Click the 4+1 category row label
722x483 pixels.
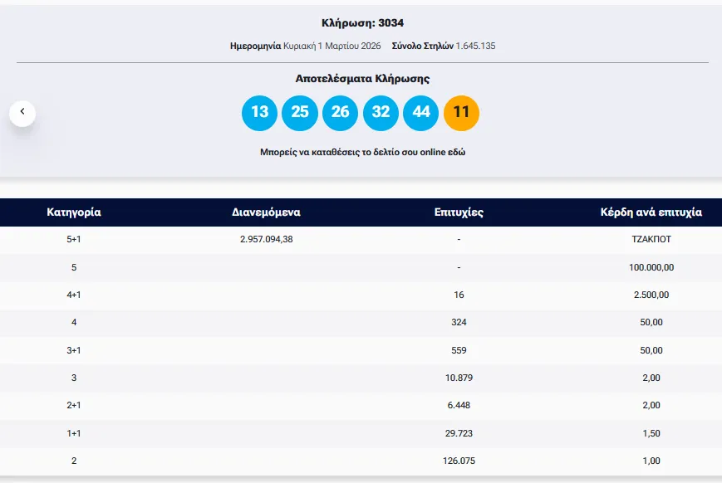[x=74, y=295]
